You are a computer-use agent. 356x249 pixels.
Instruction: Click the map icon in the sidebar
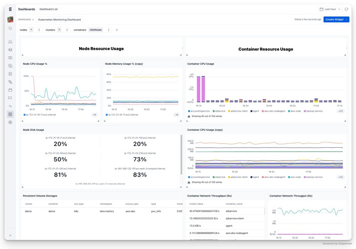click(10, 58)
